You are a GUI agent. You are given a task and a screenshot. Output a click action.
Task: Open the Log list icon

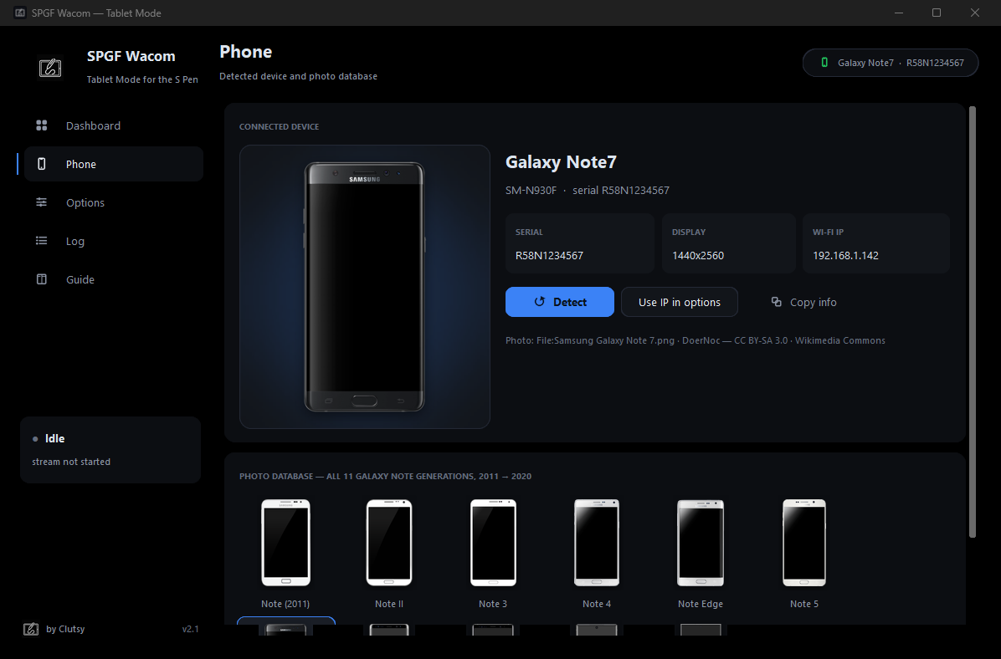[x=42, y=241]
